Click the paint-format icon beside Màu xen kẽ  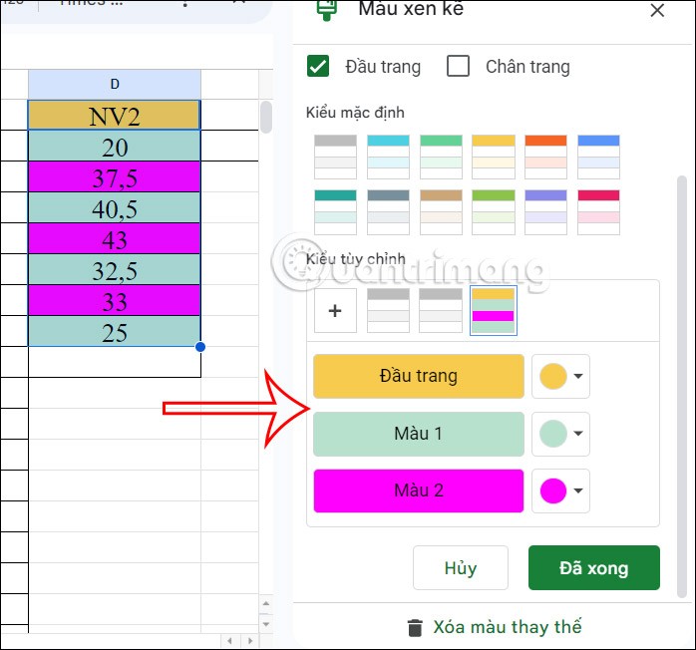coord(326,9)
